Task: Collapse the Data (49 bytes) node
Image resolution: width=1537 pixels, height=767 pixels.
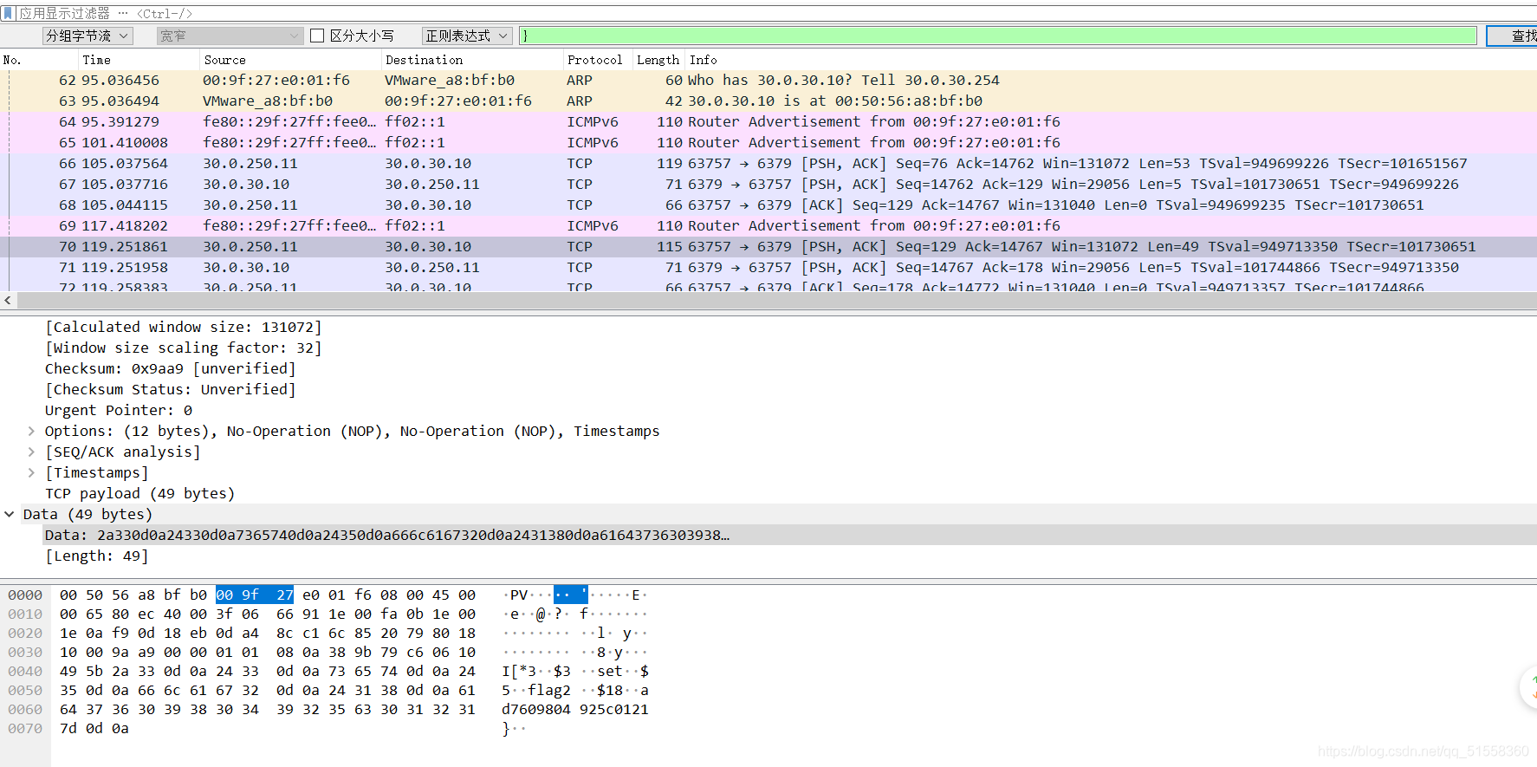Action: click(x=9, y=514)
